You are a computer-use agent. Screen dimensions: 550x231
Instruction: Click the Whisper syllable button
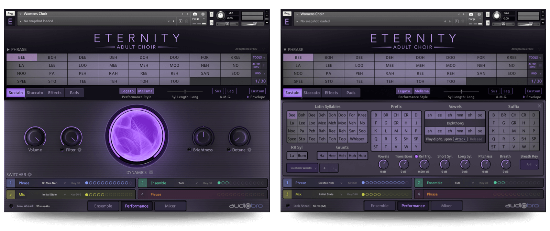pyautogui.click(x=357, y=139)
